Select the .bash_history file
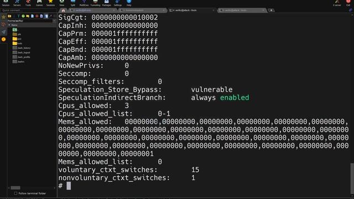This screenshot has width=354, height=199. pos(22,48)
